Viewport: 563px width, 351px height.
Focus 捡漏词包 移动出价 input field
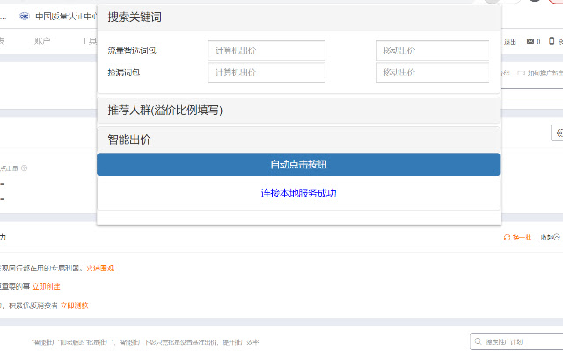(432, 73)
